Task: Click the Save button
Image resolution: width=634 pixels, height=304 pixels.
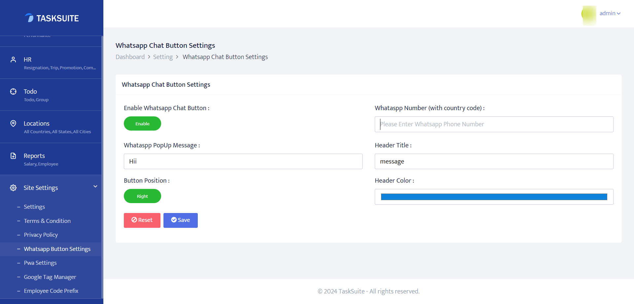Action: point(180,220)
